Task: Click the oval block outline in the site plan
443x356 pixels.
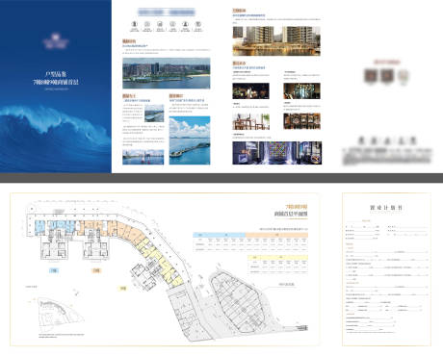Action: (x=237, y=302)
